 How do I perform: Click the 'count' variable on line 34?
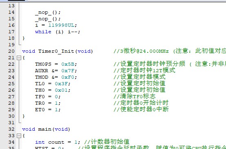pos(56,142)
